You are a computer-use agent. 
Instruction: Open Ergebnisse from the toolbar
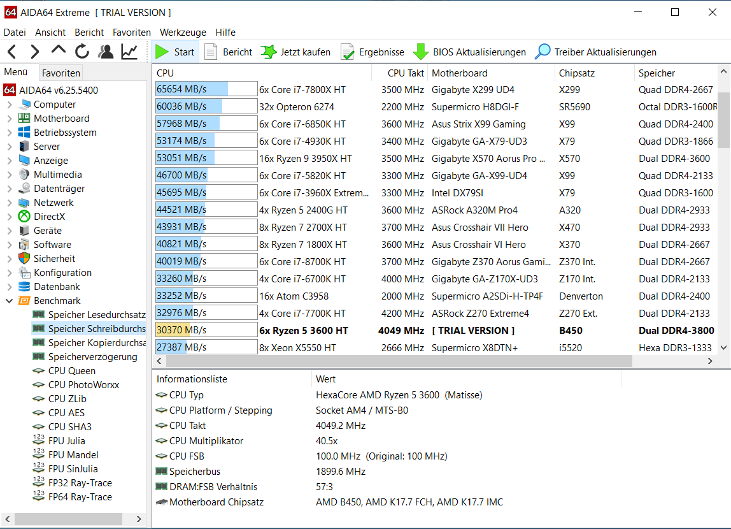pos(373,52)
